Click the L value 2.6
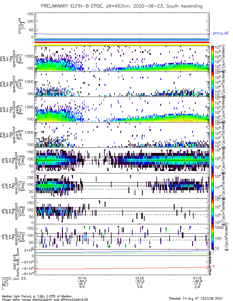Screen dimensions: 233x301 (197, 287)
